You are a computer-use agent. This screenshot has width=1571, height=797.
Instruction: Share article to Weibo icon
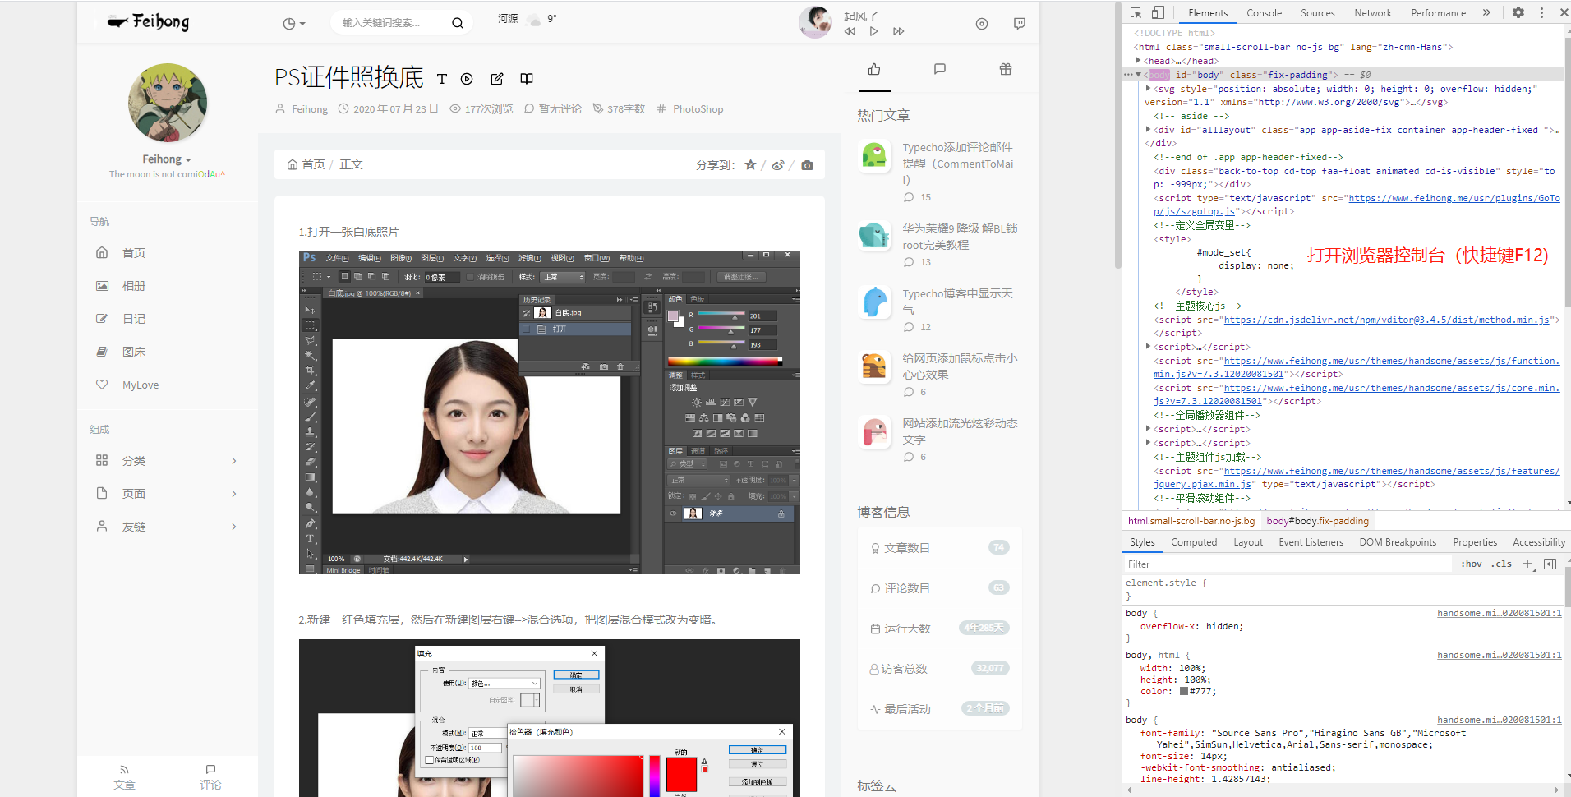tap(778, 165)
